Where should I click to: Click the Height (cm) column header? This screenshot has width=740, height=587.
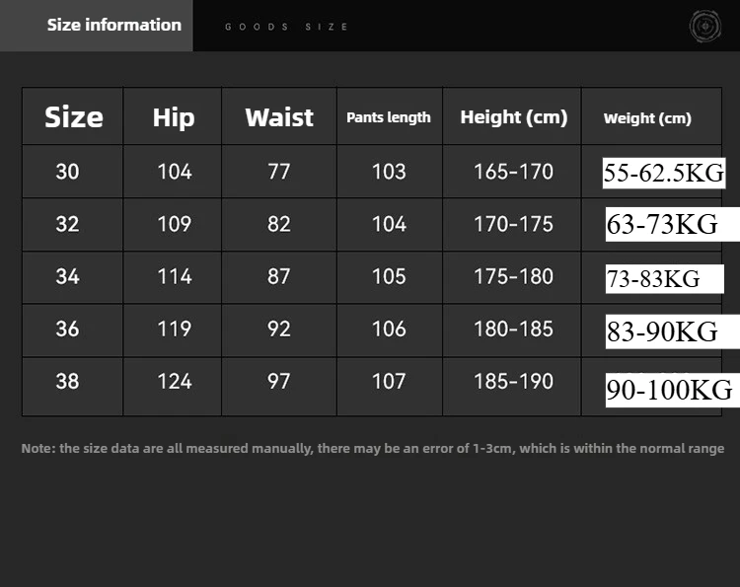(x=513, y=117)
